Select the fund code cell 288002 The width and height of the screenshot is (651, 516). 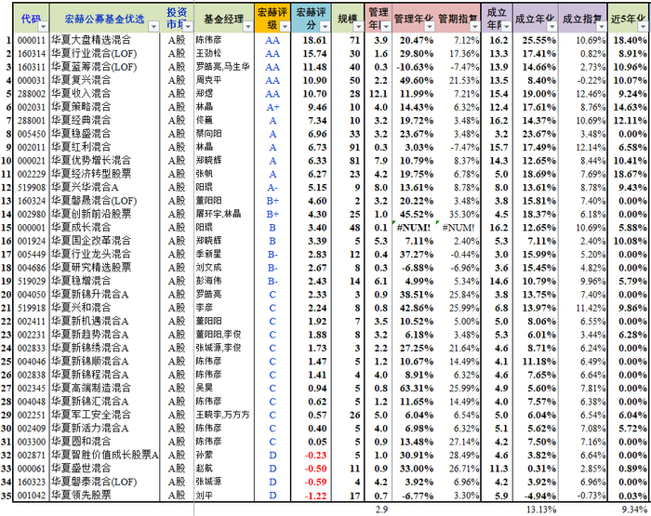32,94
